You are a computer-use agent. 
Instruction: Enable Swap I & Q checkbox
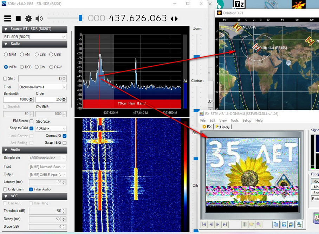point(65,143)
